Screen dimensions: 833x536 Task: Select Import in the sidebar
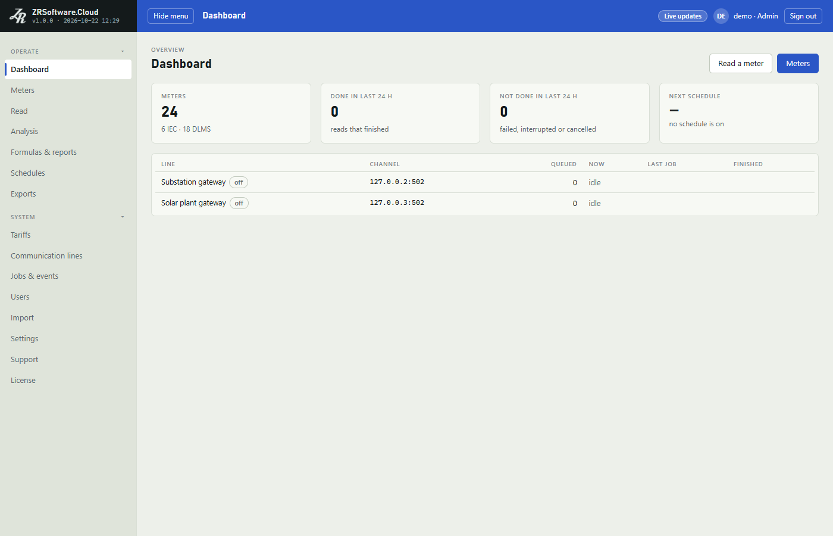68,317
